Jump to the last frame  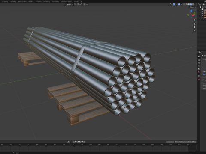coord(85,142)
